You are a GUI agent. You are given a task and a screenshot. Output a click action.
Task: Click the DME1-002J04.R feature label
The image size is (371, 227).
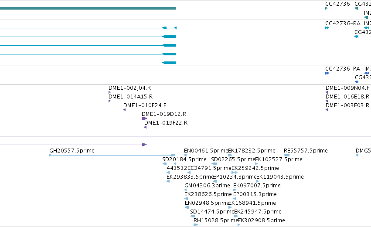(129, 88)
